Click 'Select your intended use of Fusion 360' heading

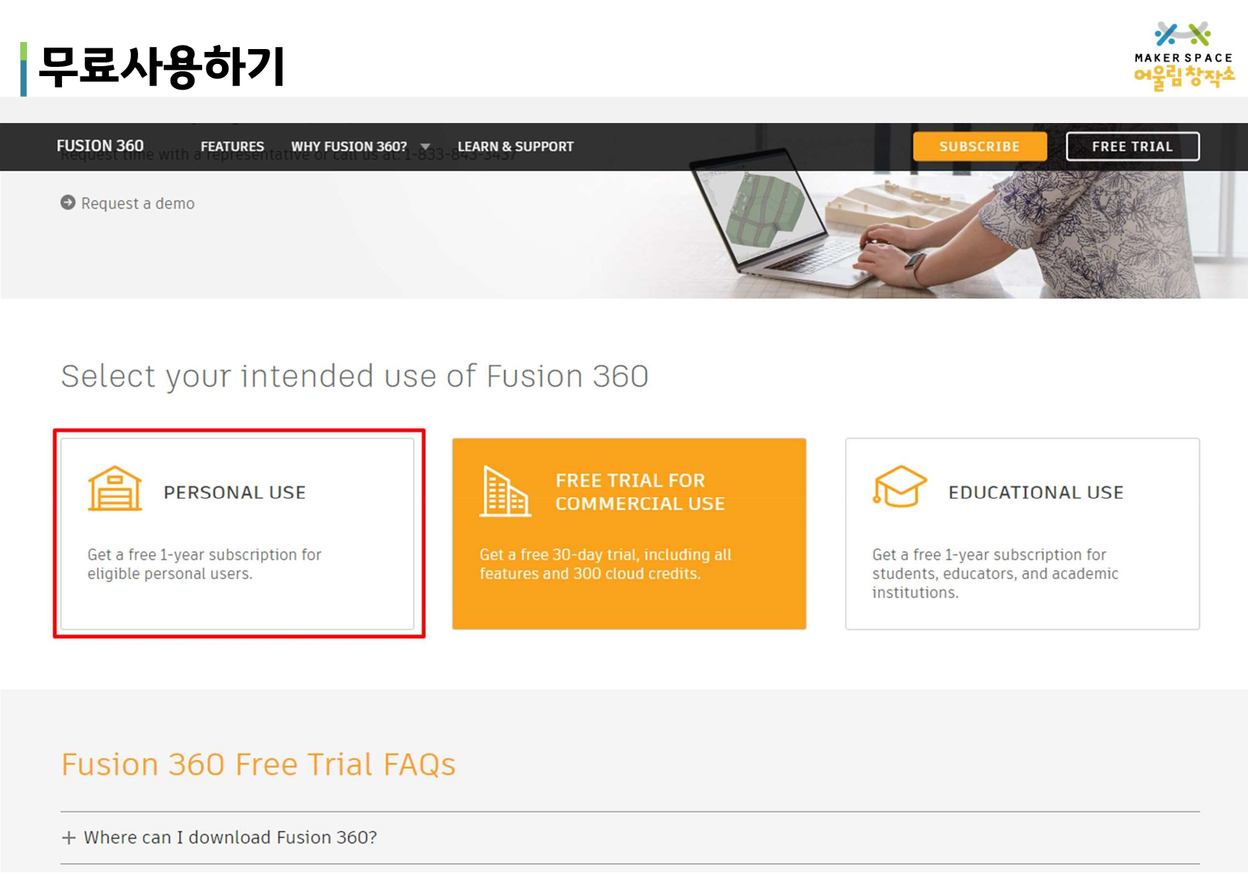click(354, 376)
